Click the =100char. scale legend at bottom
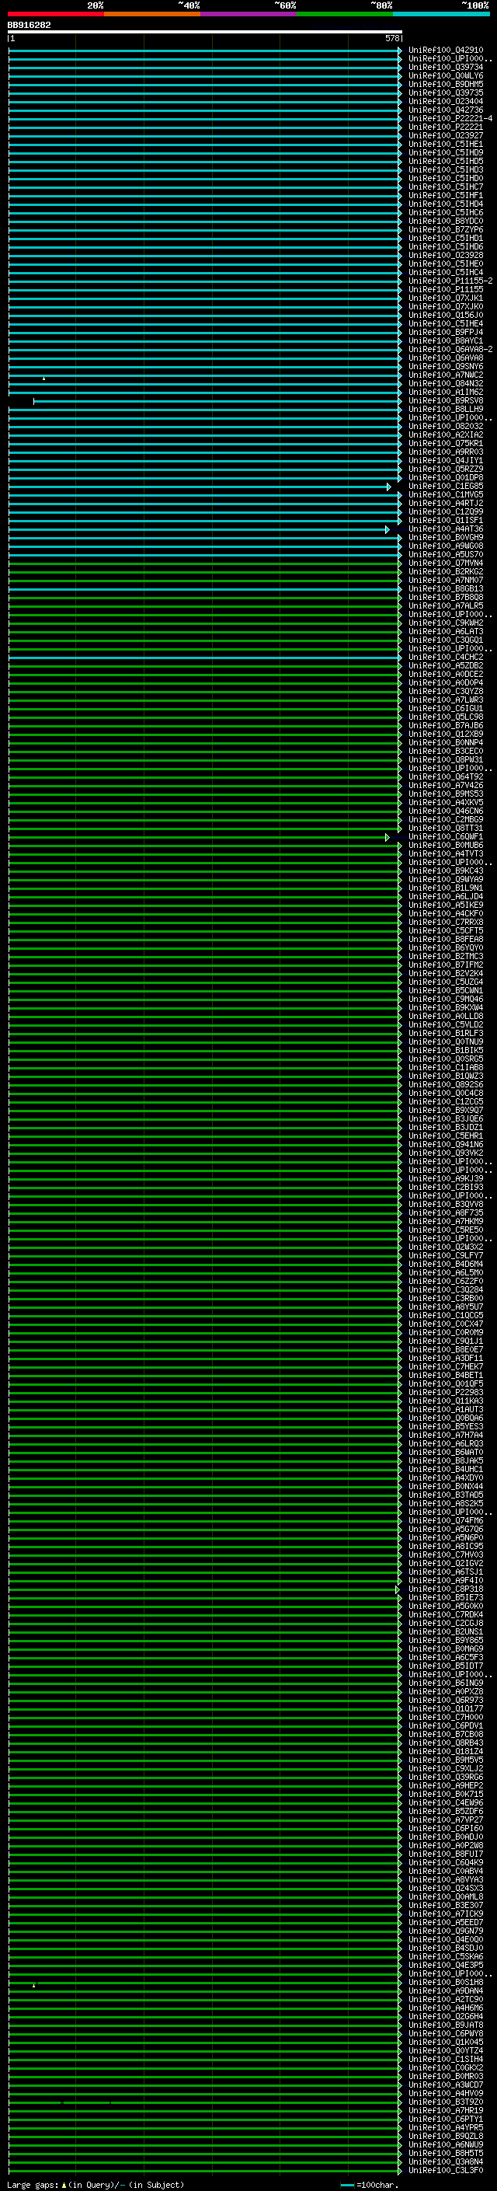The height and width of the screenshot is (2191, 497). [x=370, y=2184]
